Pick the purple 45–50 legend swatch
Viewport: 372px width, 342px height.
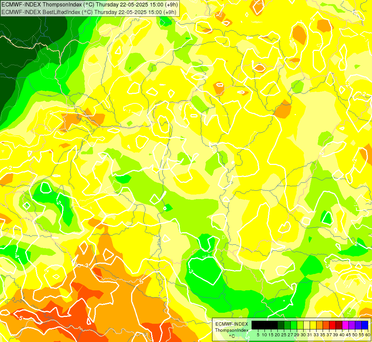click(352, 325)
